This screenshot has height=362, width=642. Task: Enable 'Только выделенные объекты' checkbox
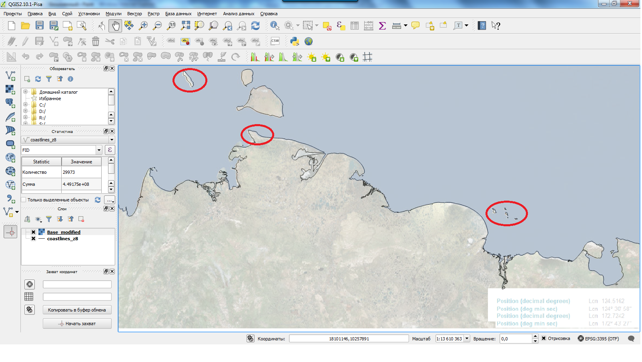coord(24,200)
